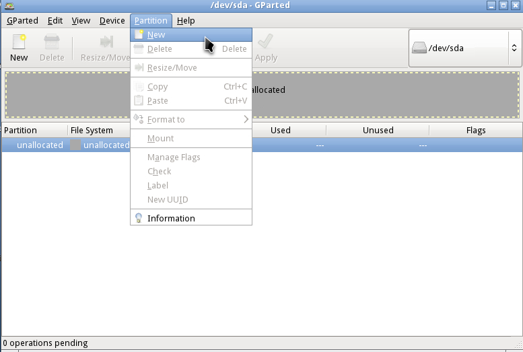
Task: Click the Paste clipboard icon in the menu
Action: 139,100
